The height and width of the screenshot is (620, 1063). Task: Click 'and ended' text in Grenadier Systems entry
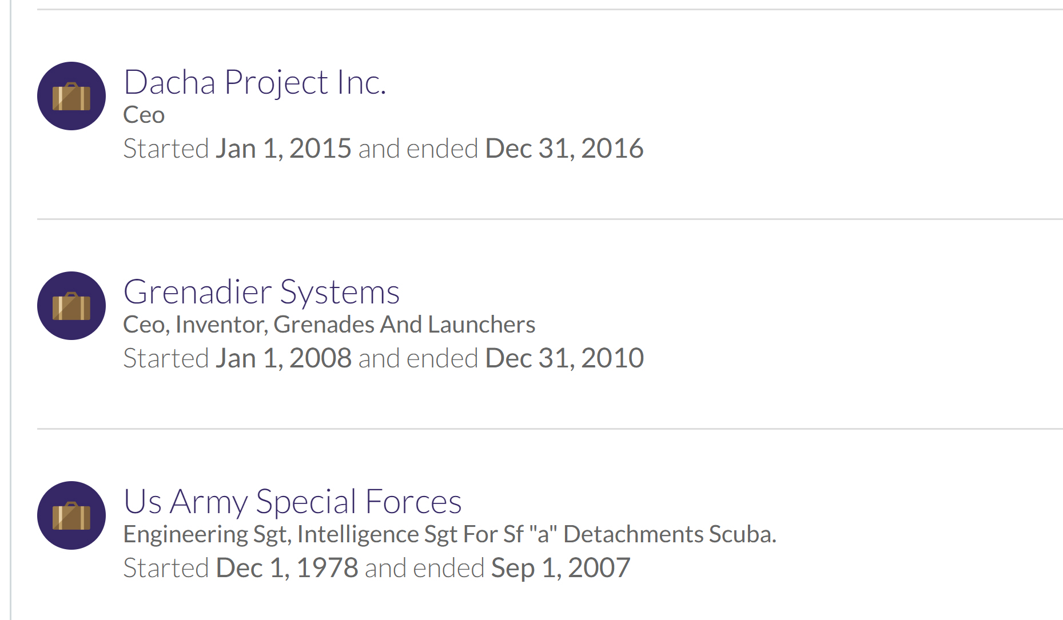418,358
